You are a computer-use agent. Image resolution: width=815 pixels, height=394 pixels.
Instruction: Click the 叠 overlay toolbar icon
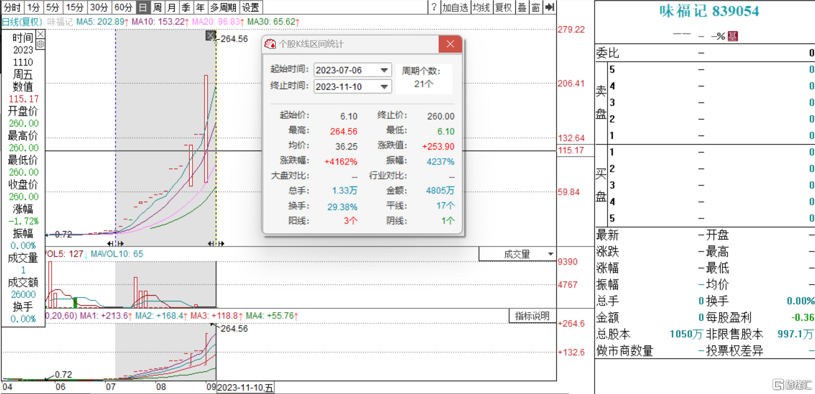click(x=522, y=7)
